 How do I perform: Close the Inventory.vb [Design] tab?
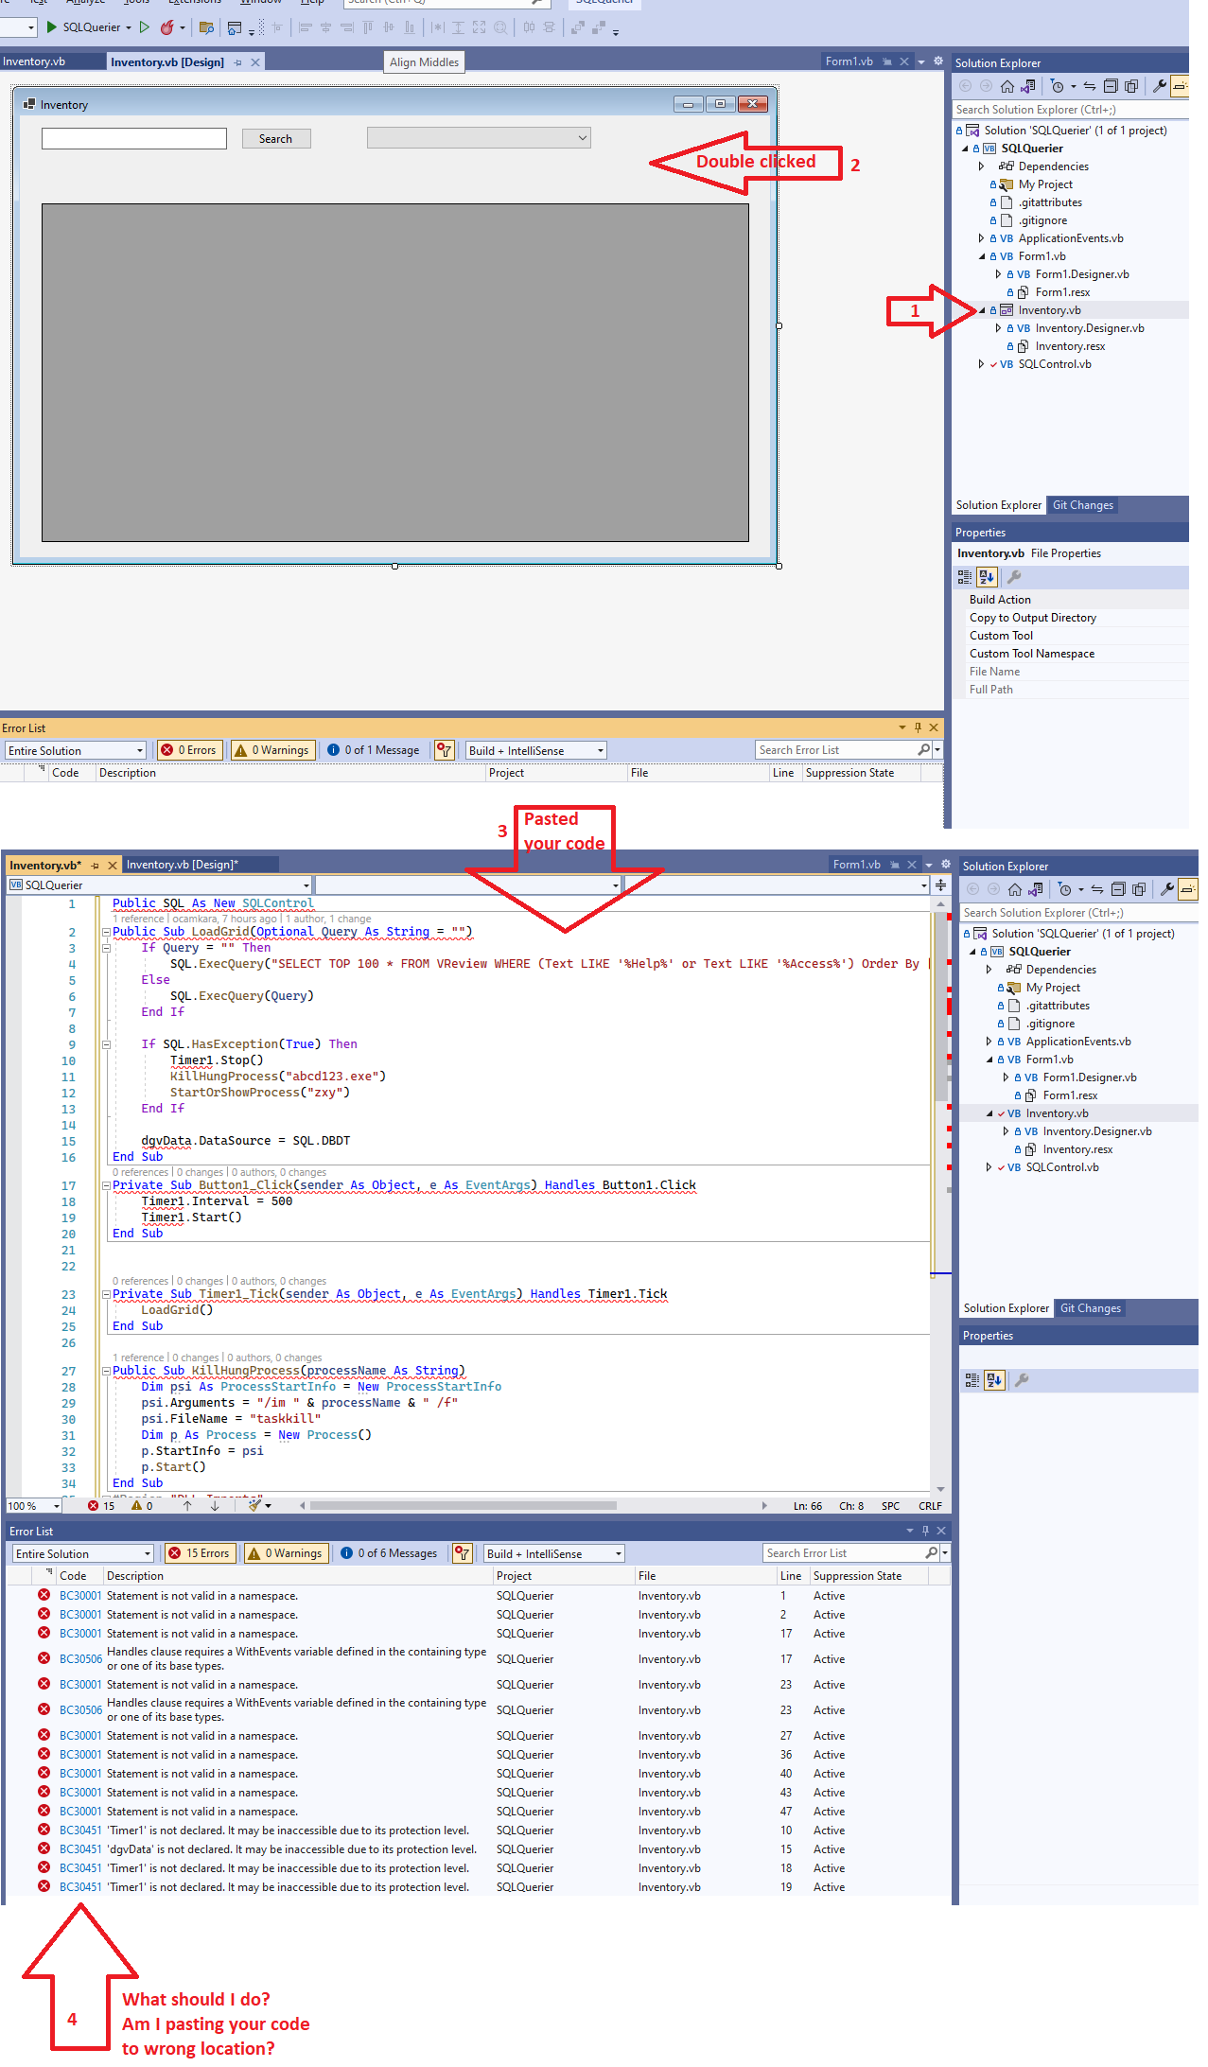[x=255, y=62]
